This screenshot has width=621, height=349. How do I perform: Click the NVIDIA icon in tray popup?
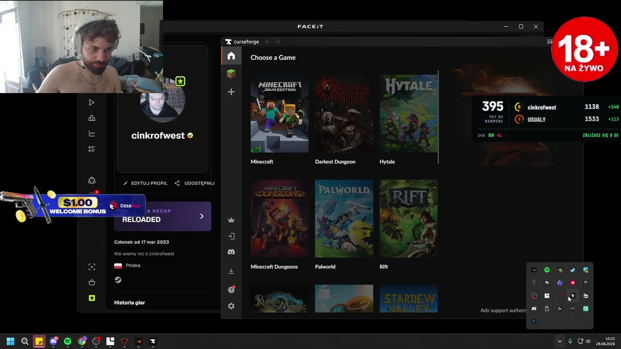(x=560, y=270)
